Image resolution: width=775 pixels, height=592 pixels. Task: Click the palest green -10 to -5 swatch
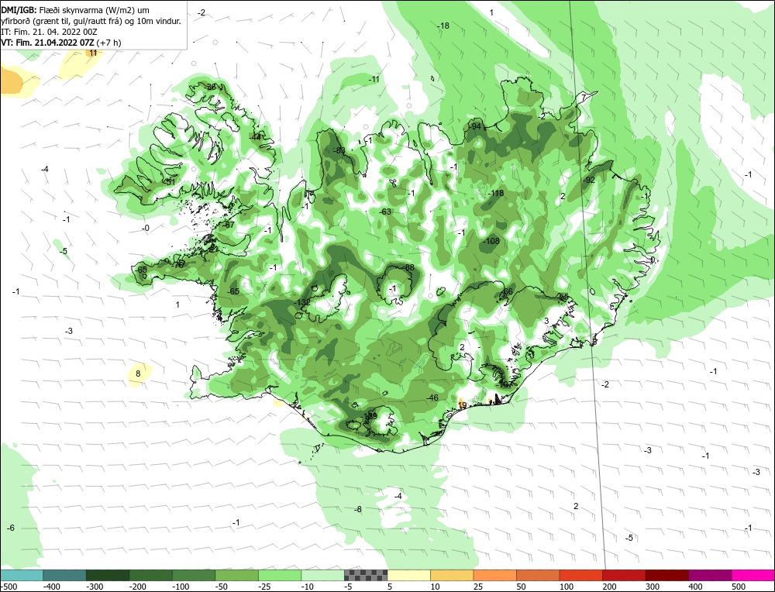pyautogui.click(x=322, y=575)
